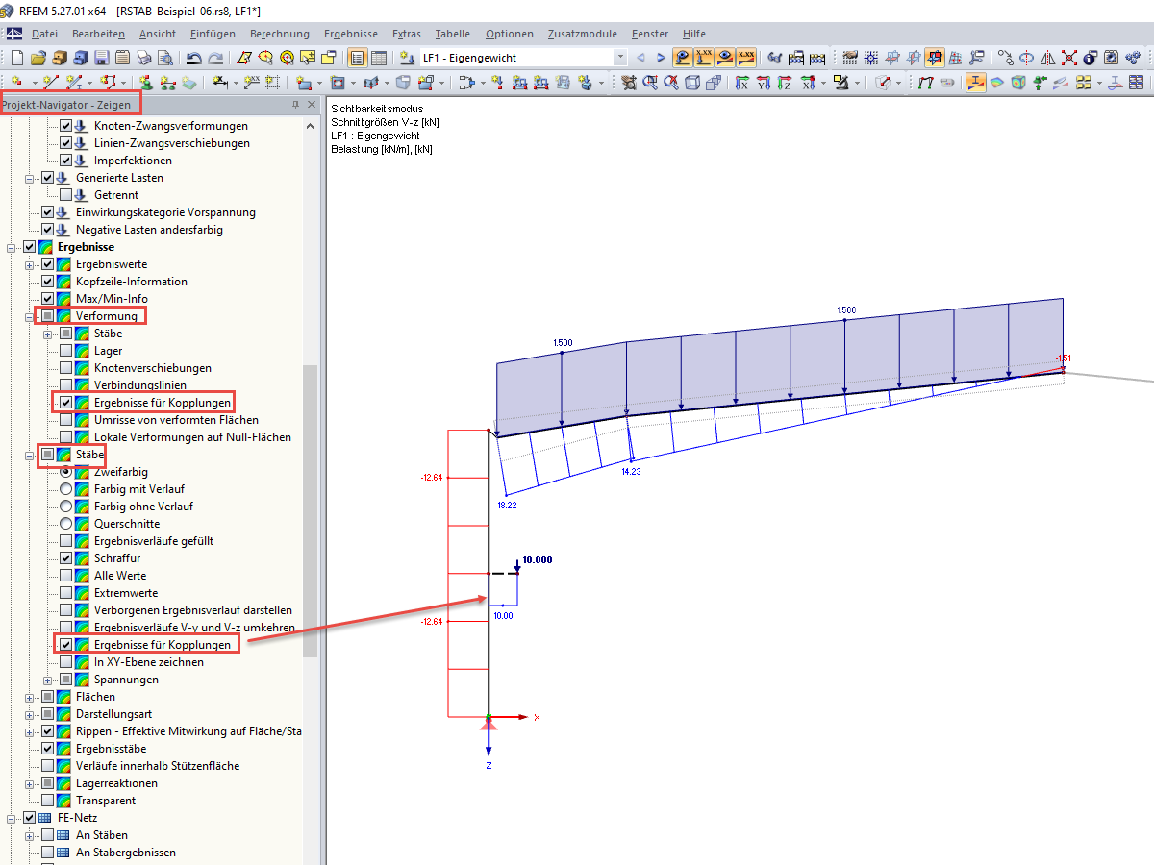Enable Alle Werte checkbox
The width and height of the screenshot is (1154, 865).
point(66,576)
